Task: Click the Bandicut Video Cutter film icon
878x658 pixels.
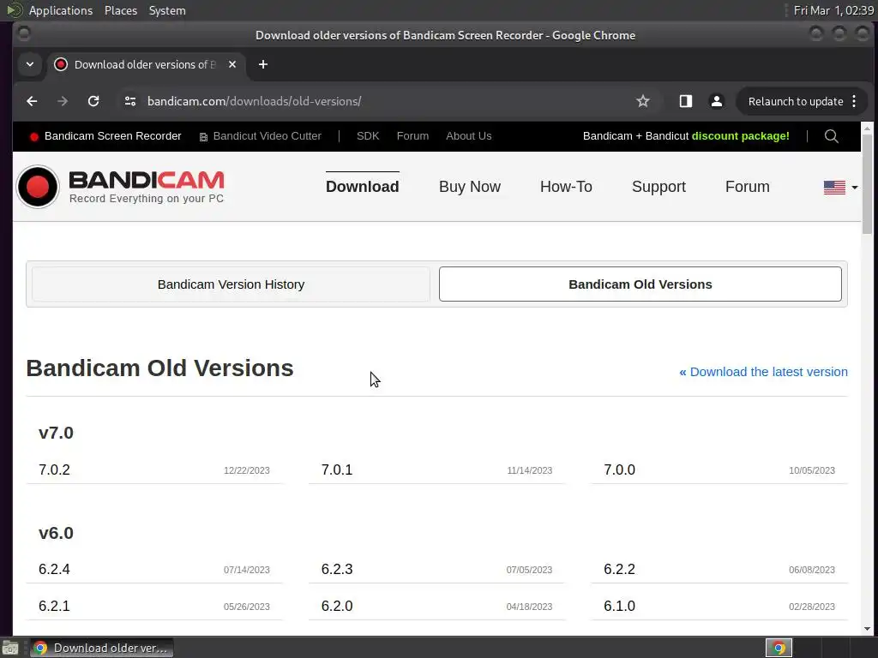Action: (203, 136)
